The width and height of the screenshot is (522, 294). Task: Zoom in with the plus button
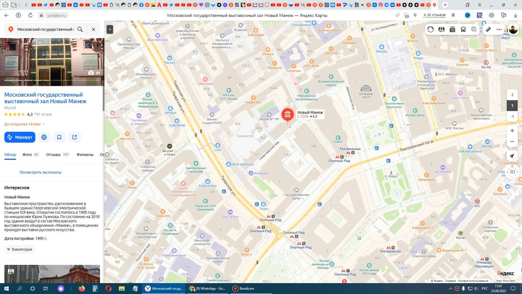coord(512,131)
